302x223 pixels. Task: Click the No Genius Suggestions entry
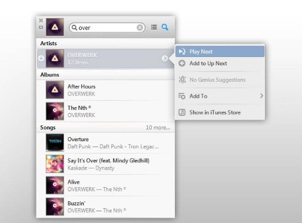220,80
